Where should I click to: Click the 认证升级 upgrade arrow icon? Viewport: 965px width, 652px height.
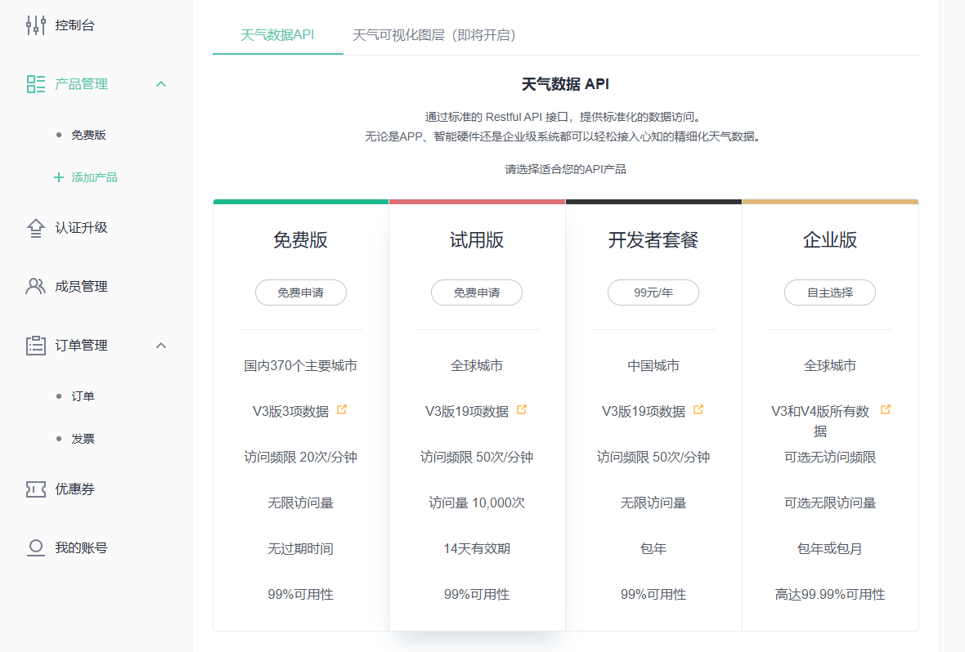click(35, 228)
